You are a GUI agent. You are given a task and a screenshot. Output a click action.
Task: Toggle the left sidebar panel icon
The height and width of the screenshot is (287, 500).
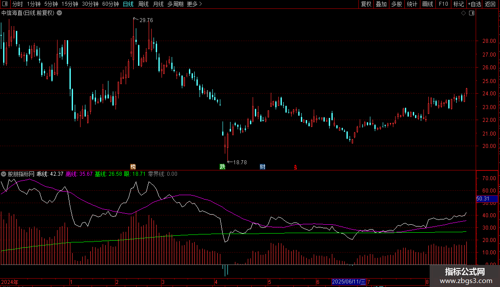[5, 4]
